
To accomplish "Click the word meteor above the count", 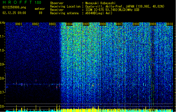I will pos(40,9).
